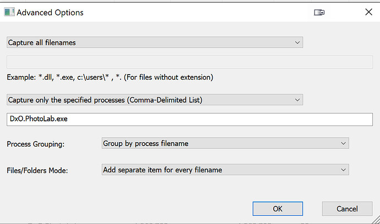The height and width of the screenshot is (224, 380).
Task: Click the Process Grouping combo box arrow
Action: pos(343,143)
